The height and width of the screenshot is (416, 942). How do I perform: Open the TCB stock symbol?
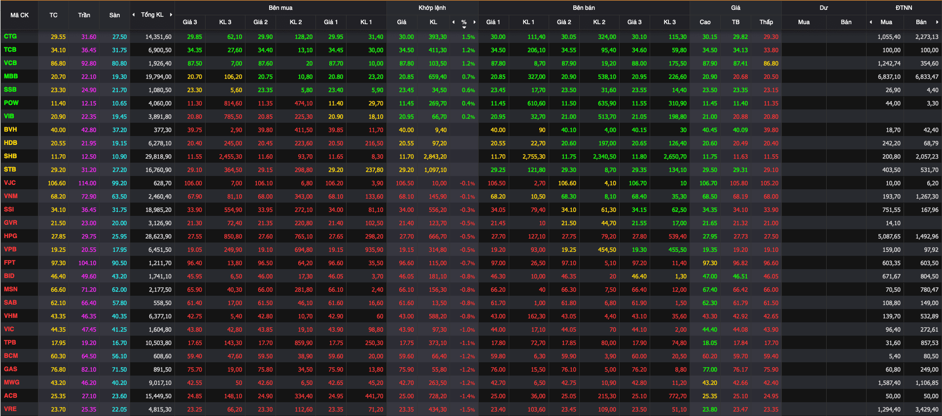tap(10, 50)
